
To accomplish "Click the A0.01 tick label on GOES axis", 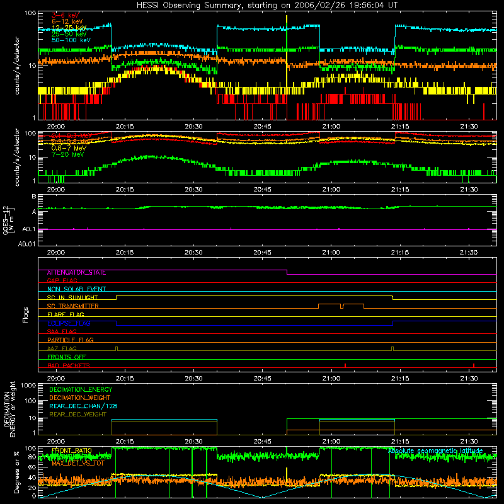I will (27, 244).
